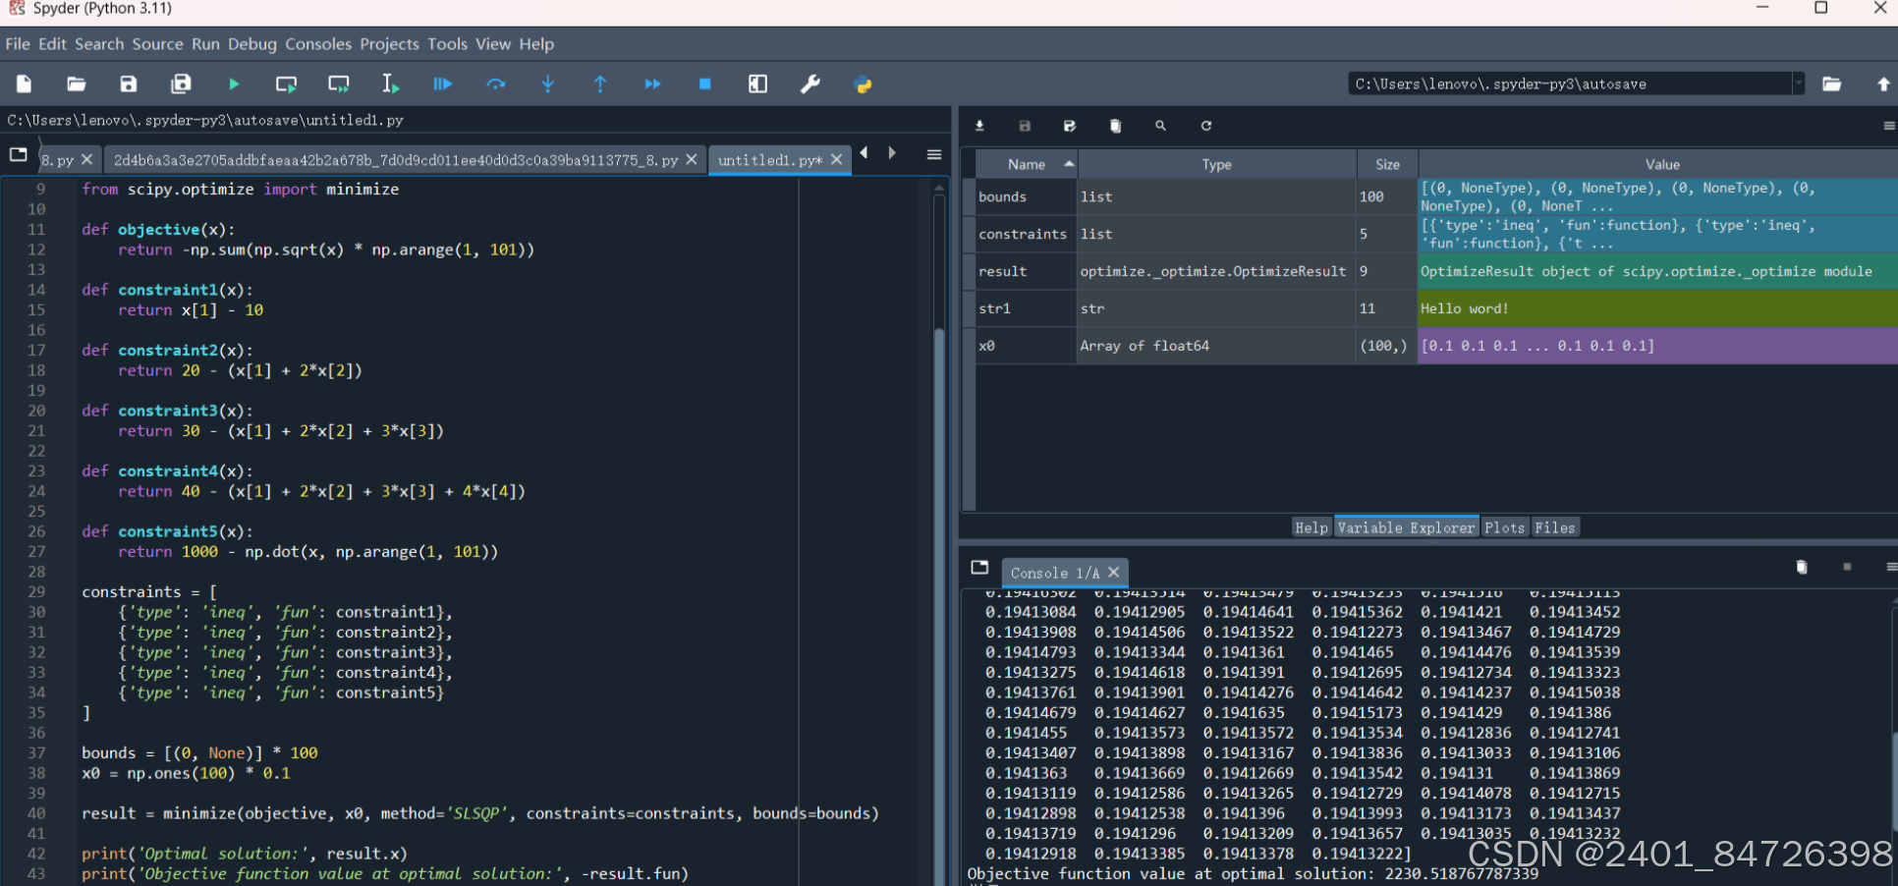Sort variables by the Type column
The image size is (1898, 886).
click(1216, 164)
